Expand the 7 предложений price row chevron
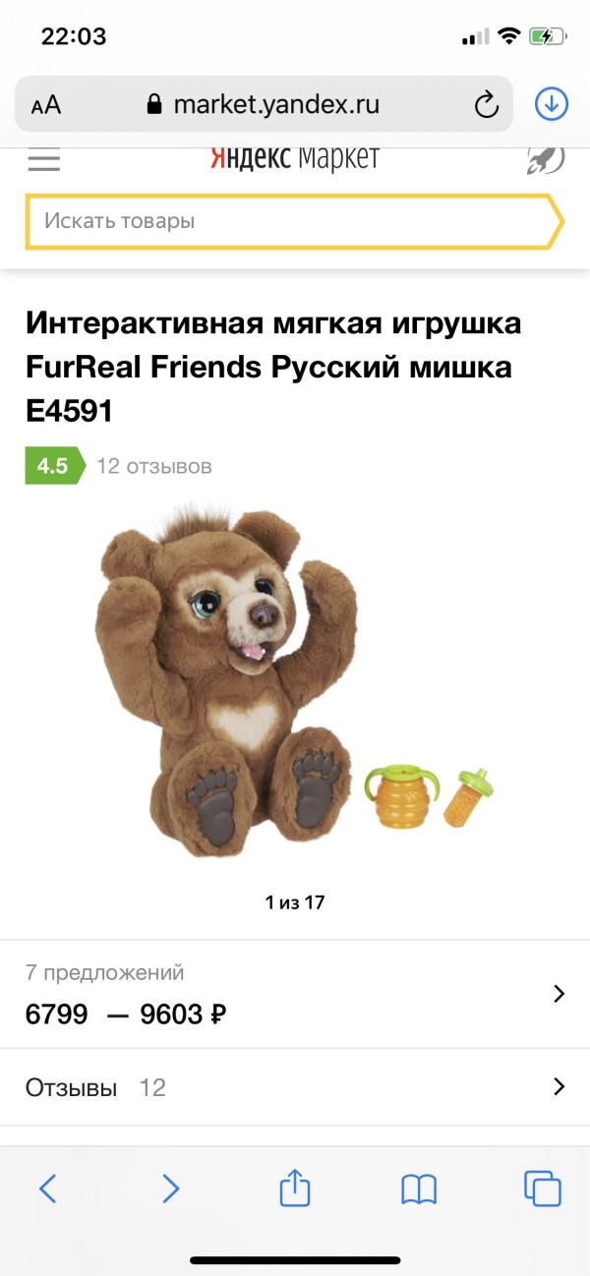The height and width of the screenshot is (1276, 590). pos(559,994)
